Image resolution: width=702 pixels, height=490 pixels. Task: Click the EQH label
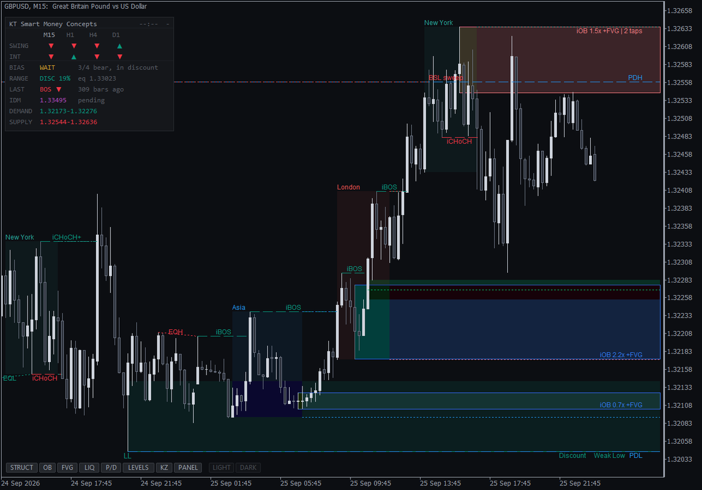pyautogui.click(x=175, y=332)
